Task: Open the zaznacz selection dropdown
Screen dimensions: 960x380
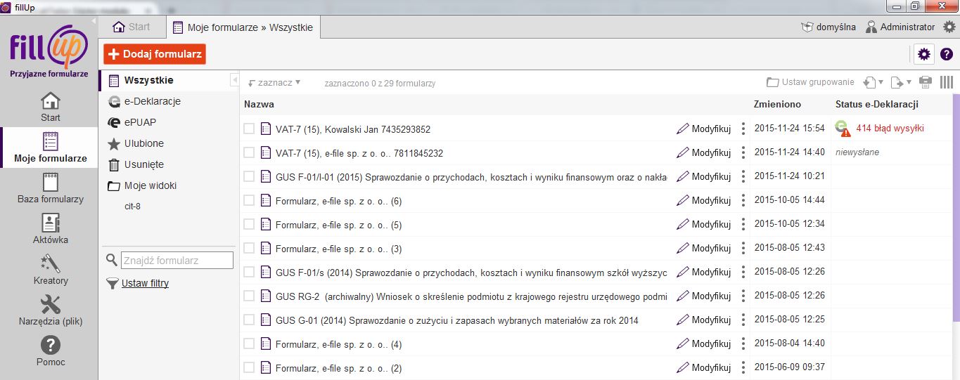Action: (x=274, y=82)
